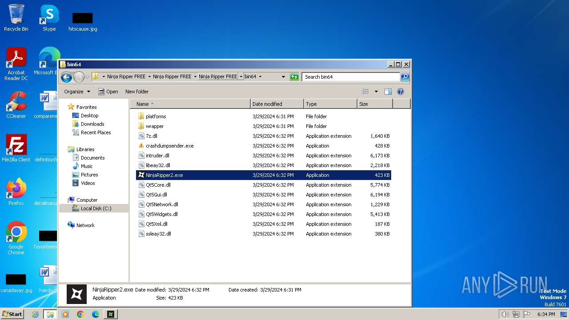The width and height of the screenshot is (569, 320).
Task: Click the volume speaker tray icon
Action: [x=505, y=314]
